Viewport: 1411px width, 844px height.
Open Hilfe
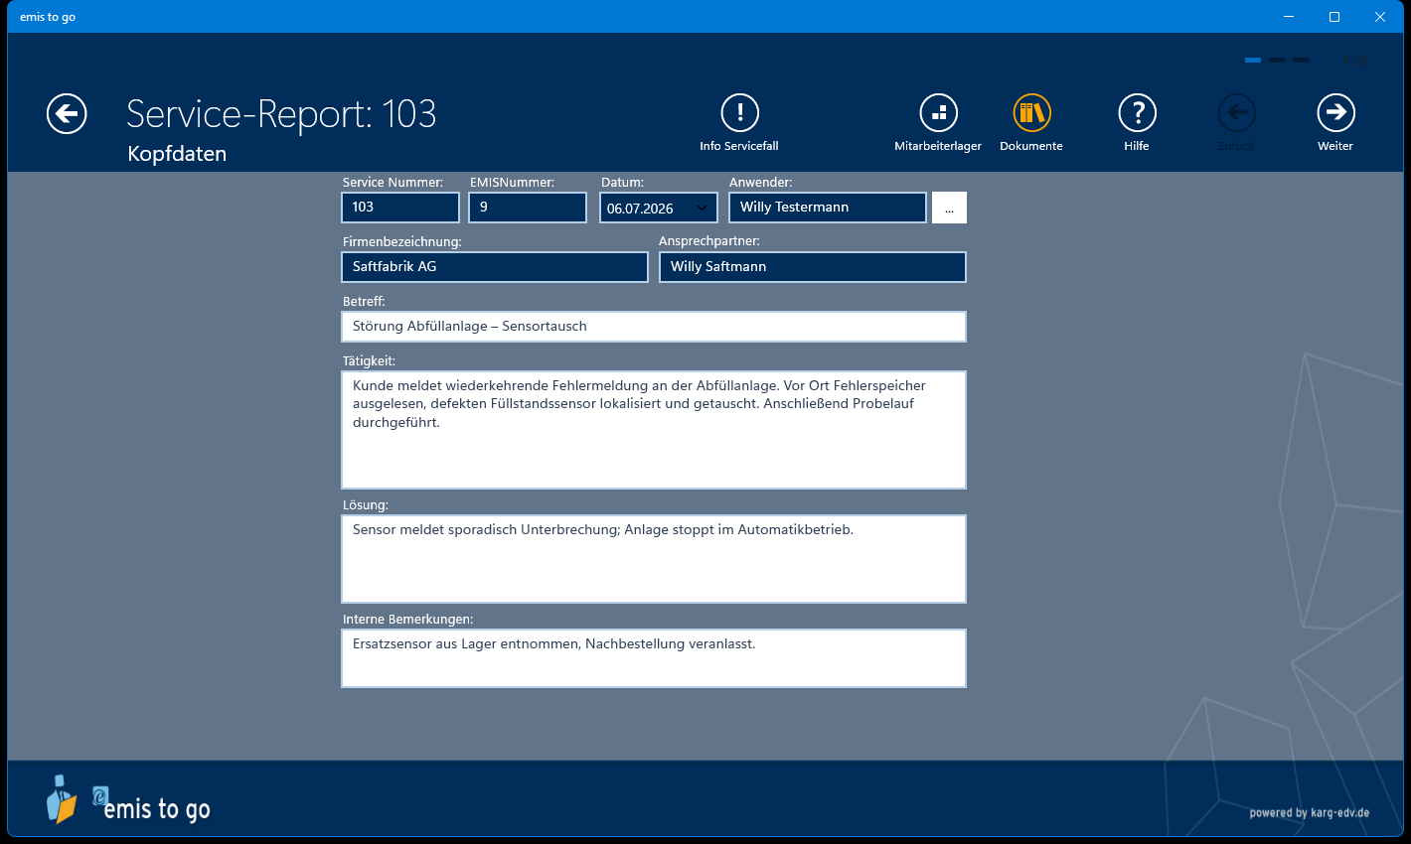pyautogui.click(x=1137, y=122)
